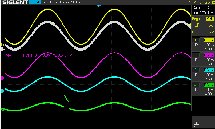Click the DC trigger coupling label
The height and width of the screenshot is (129, 215).
(211, 25)
